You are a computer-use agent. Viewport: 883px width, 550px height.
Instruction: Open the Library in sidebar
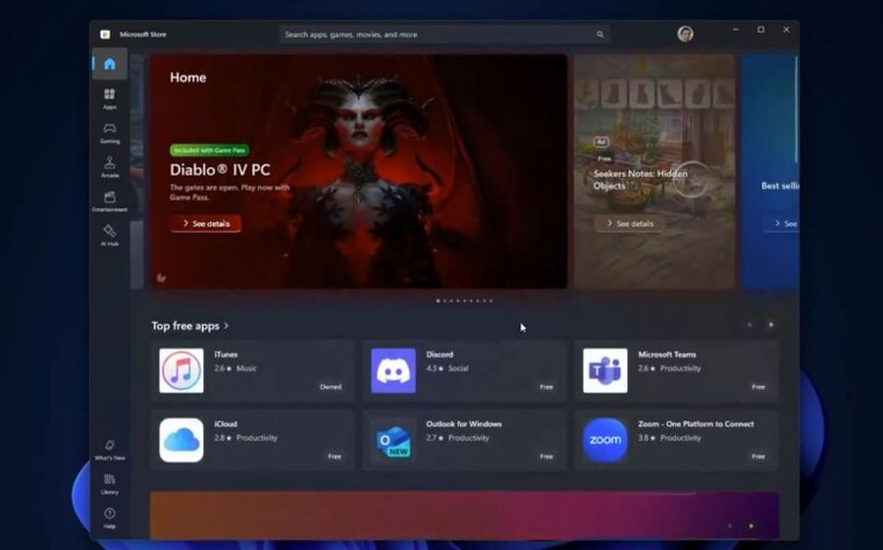(110, 484)
